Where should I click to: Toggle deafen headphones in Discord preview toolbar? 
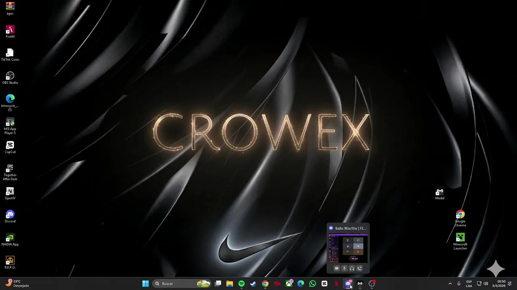(x=352, y=268)
